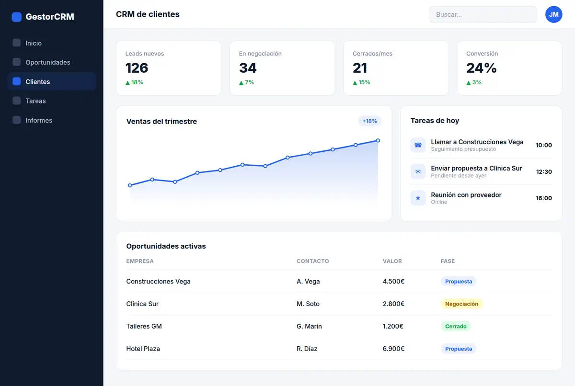The image size is (575, 386).
Task: Click the VALOR column header
Action: [392, 261]
